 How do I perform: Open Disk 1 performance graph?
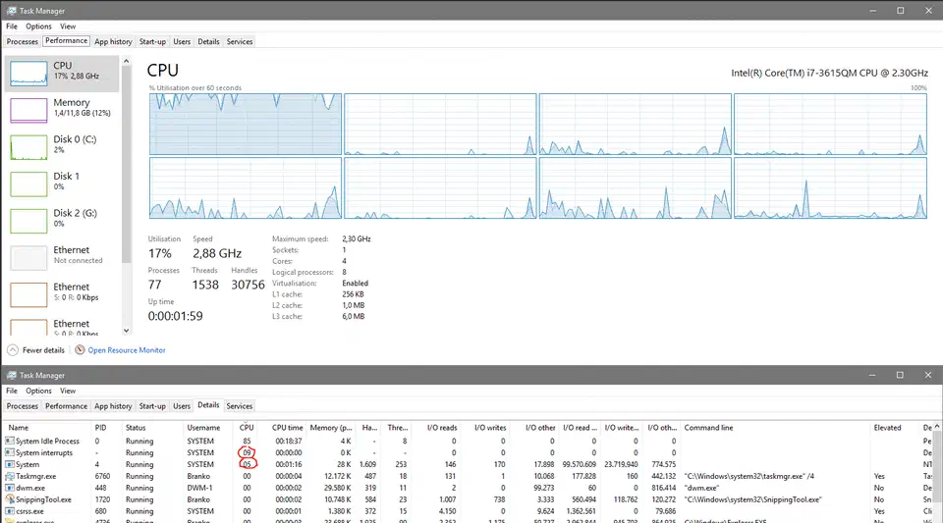click(28, 183)
